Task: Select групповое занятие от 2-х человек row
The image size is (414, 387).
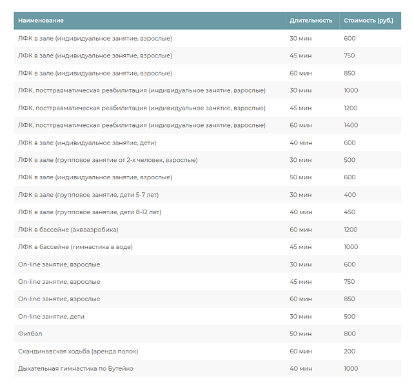Action: coord(108,160)
